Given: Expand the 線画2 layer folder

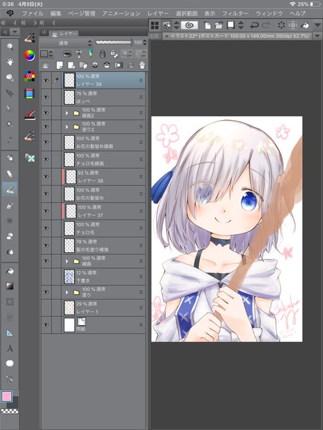Looking at the screenshot, I should [66, 113].
